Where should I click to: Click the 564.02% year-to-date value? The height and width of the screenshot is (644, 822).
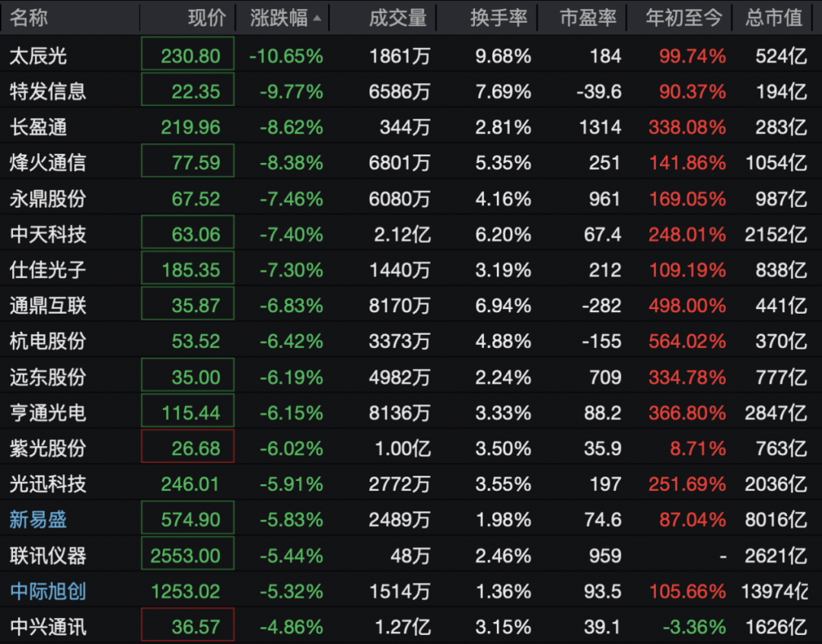687,341
